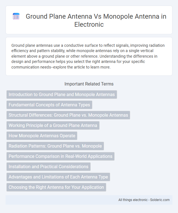
Task: Select Radiation Patterns: Ground Plane vs. Monopole
Action: 55,146
